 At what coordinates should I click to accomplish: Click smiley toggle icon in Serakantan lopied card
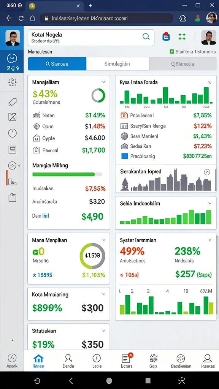pyautogui.click(x=207, y=172)
